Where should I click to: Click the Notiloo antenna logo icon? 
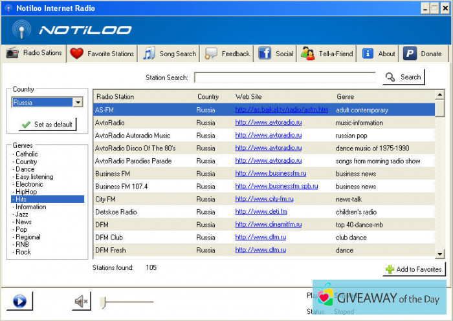click(22, 30)
